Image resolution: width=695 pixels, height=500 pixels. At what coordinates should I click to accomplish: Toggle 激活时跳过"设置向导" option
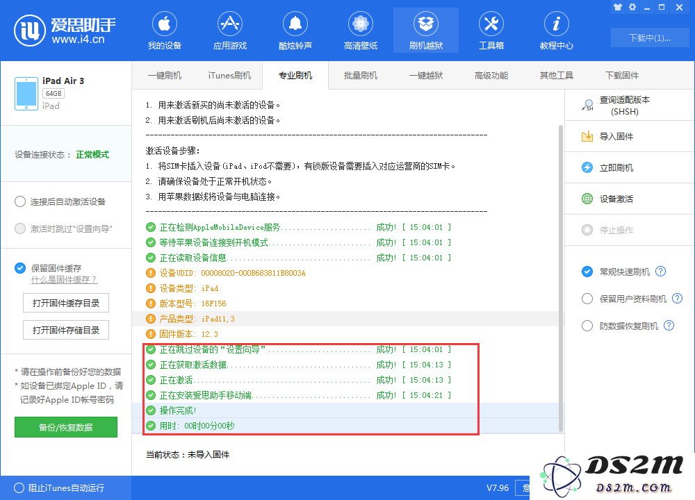20,228
